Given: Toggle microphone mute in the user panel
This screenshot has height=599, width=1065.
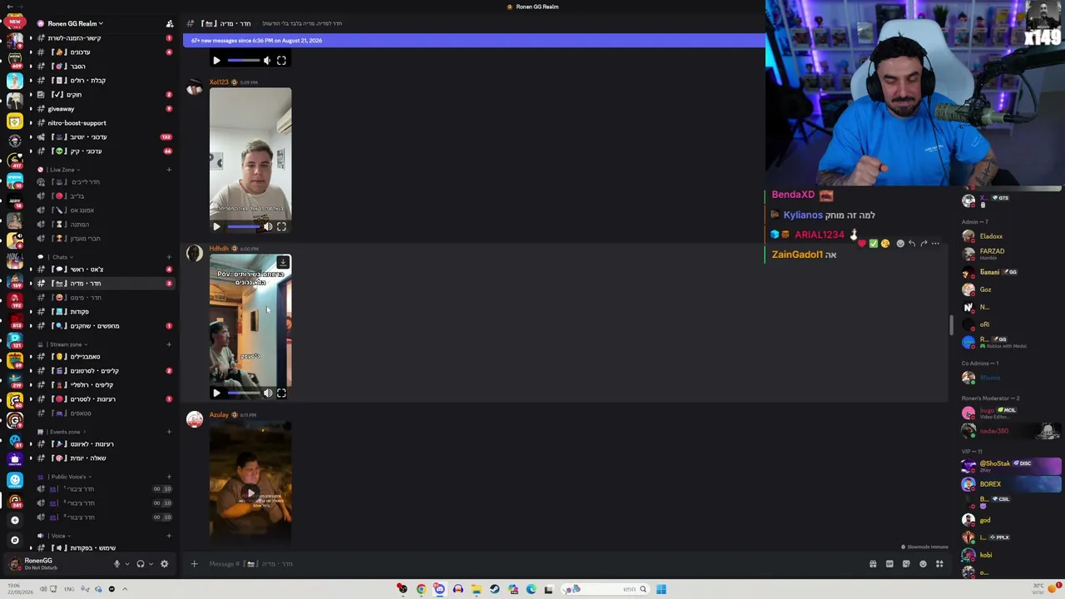Looking at the screenshot, I should click(116, 564).
